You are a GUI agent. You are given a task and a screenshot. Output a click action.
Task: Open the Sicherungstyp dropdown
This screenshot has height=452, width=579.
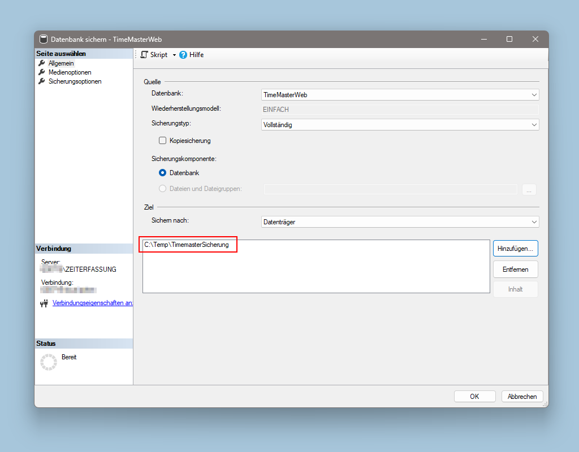coord(534,125)
